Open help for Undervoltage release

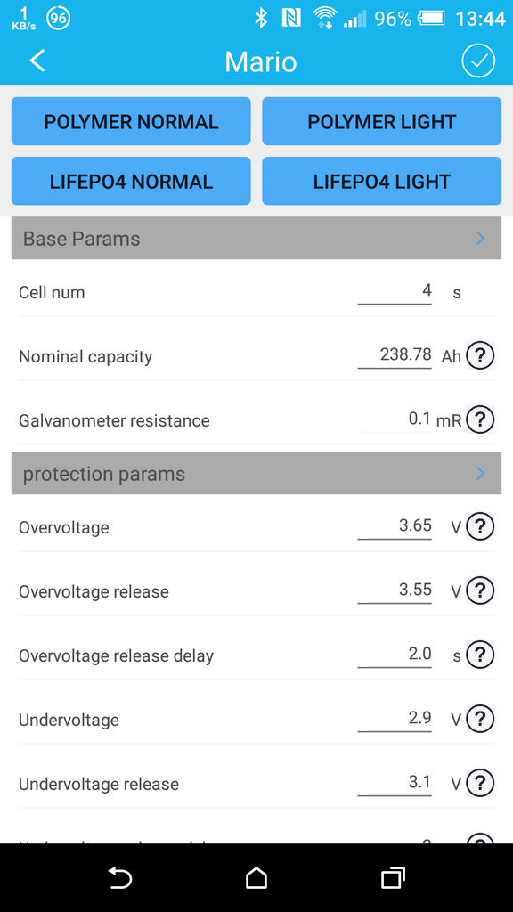480,783
